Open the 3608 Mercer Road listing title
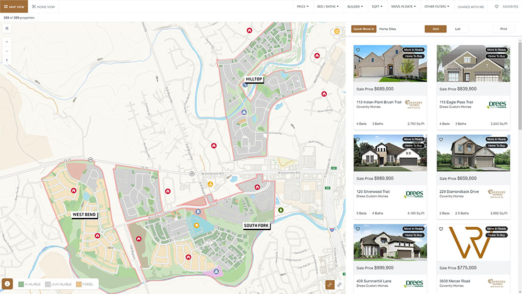The image size is (522, 294). tap(455, 281)
